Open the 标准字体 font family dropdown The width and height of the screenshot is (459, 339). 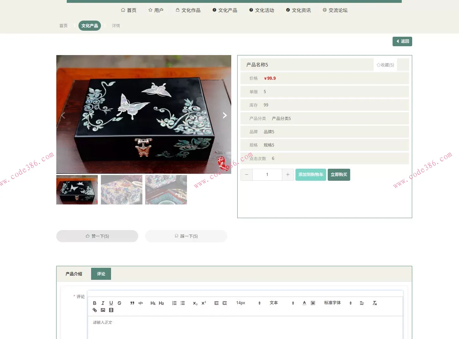point(337,303)
